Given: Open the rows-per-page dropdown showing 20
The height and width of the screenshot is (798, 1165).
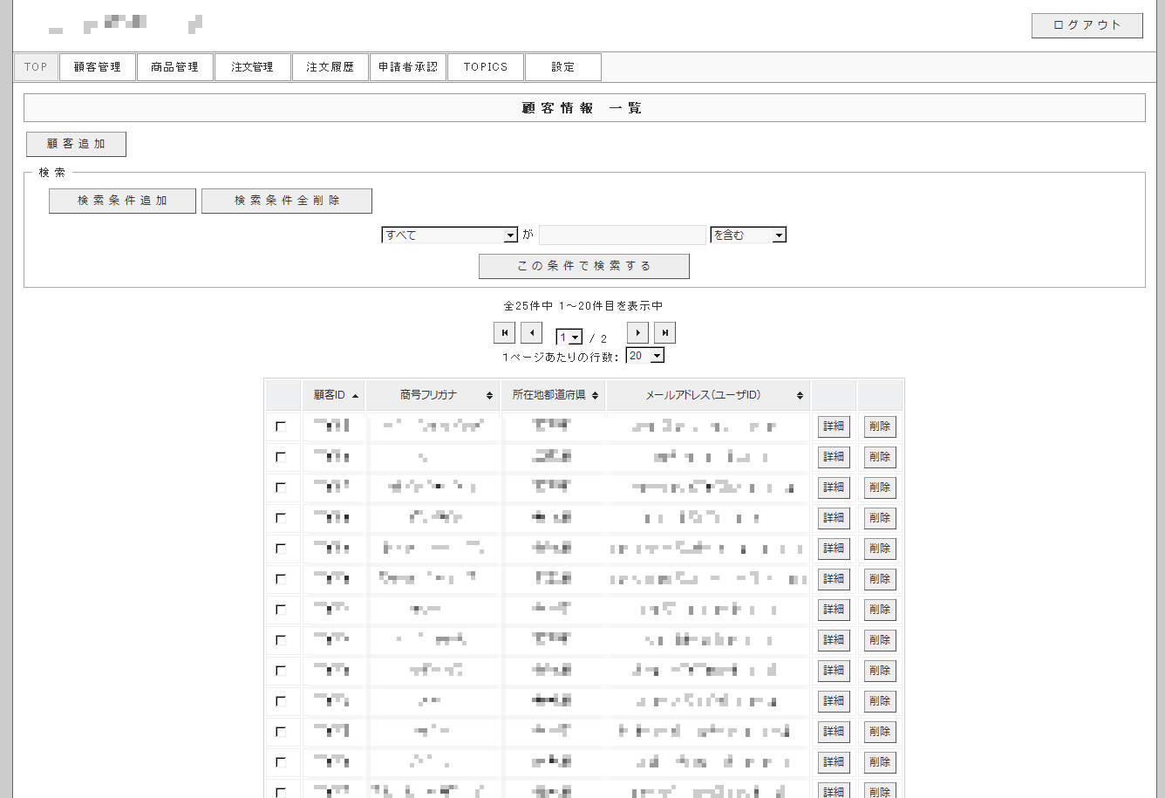Looking at the screenshot, I should (x=645, y=356).
